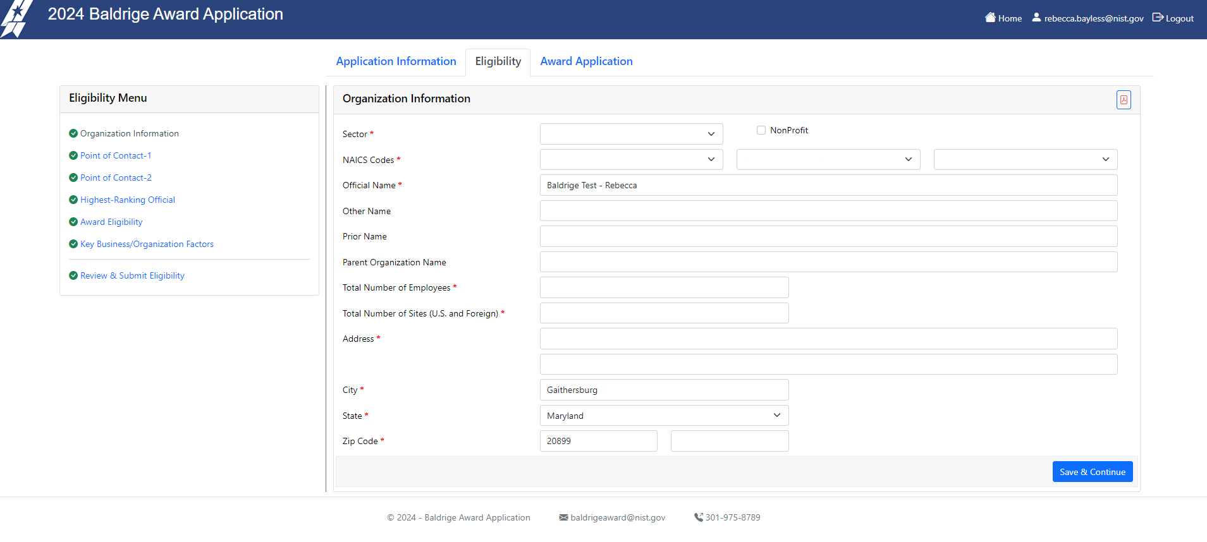Open the Sector dropdown
This screenshot has height=542, width=1207.
[x=631, y=134]
